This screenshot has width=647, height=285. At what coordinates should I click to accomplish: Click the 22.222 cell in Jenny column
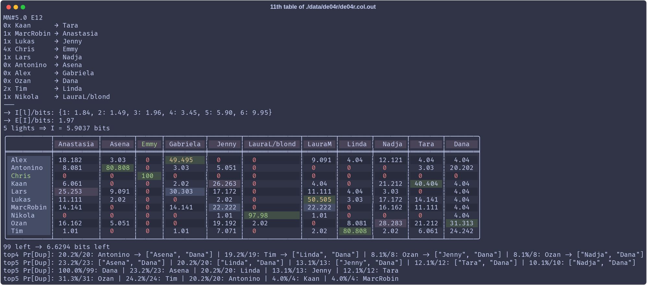point(224,207)
